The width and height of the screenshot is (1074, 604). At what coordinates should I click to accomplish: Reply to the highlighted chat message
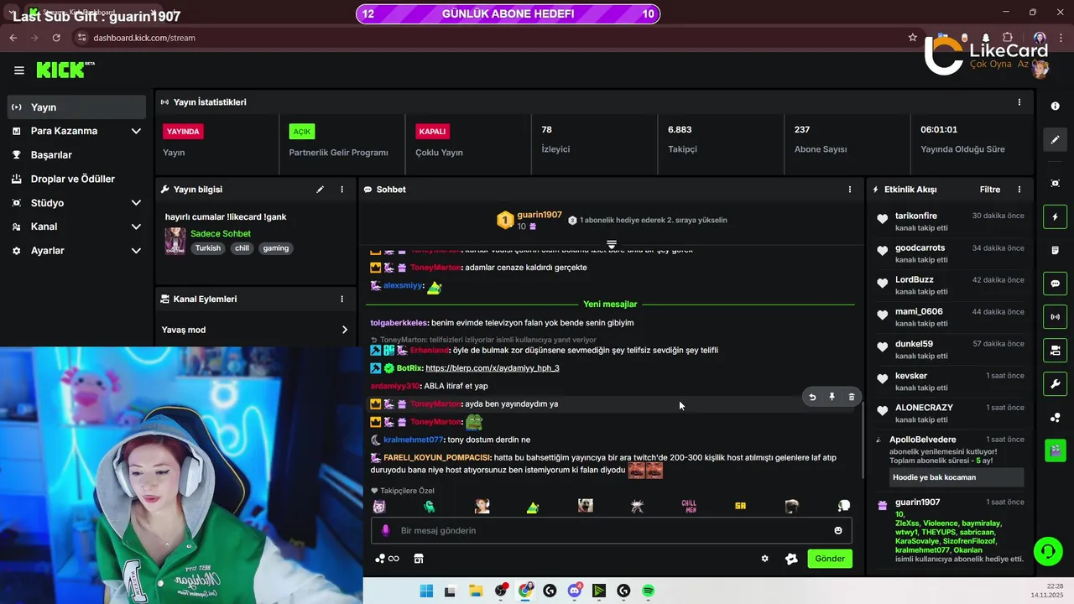coord(812,397)
